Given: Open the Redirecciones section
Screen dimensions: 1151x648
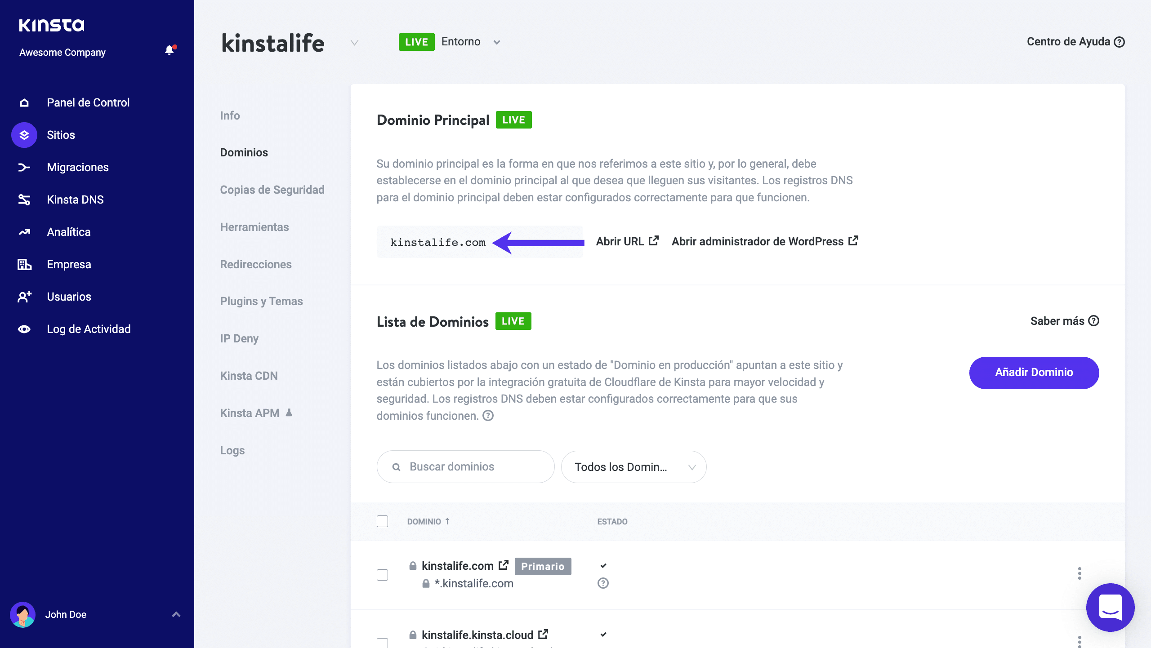Looking at the screenshot, I should 255,264.
